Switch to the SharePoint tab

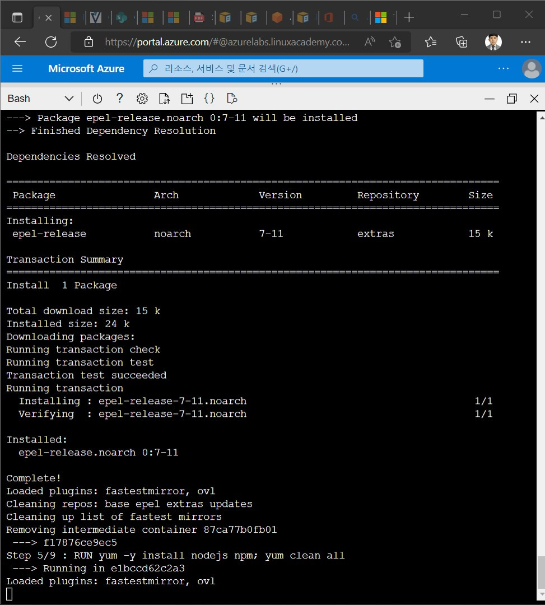tap(122, 17)
